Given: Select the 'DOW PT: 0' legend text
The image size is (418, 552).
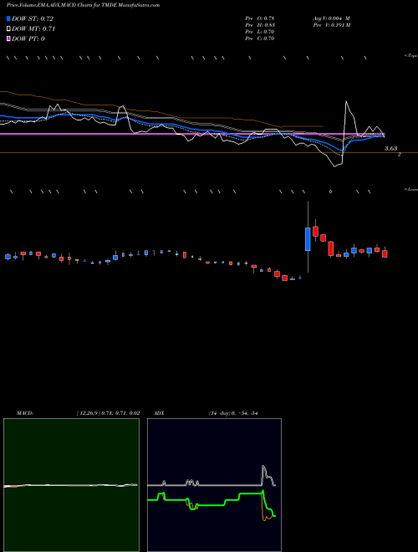Looking at the screenshot, I should (28, 38).
